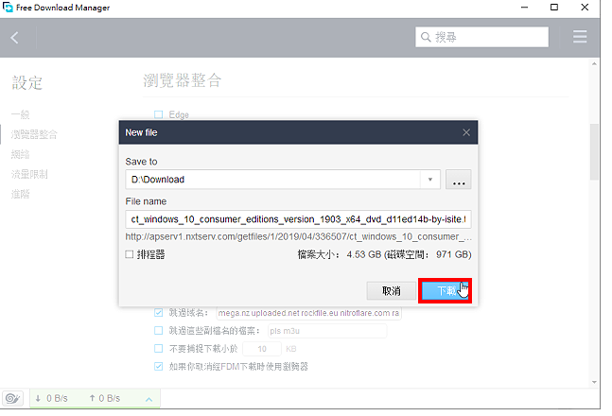Toggle the use browser if FDM cancelled checkbox

click(x=158, y=367)
